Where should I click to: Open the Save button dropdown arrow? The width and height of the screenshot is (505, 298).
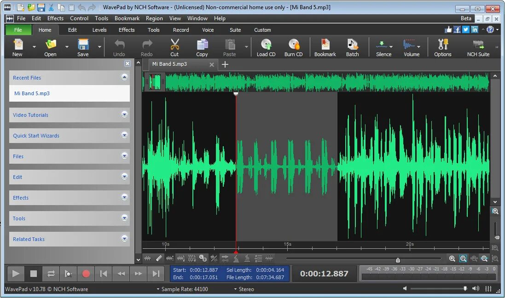pyautogui.click(x=99, y=47)
